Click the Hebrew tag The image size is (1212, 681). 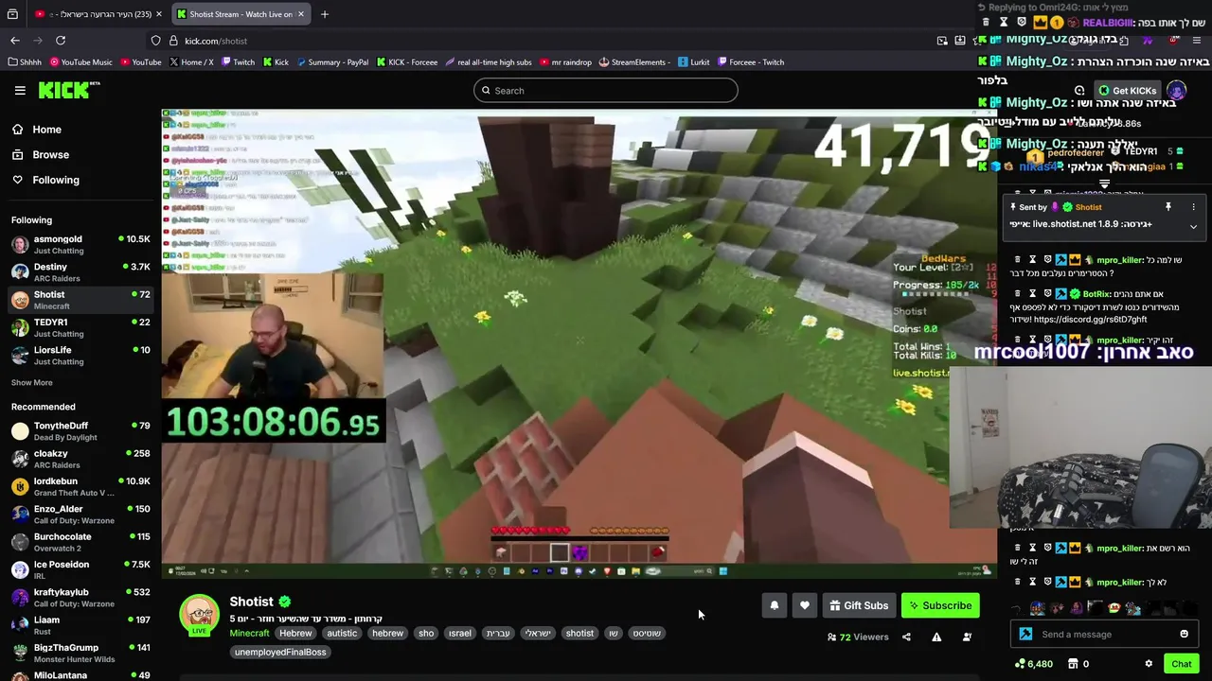pos(295,633)
